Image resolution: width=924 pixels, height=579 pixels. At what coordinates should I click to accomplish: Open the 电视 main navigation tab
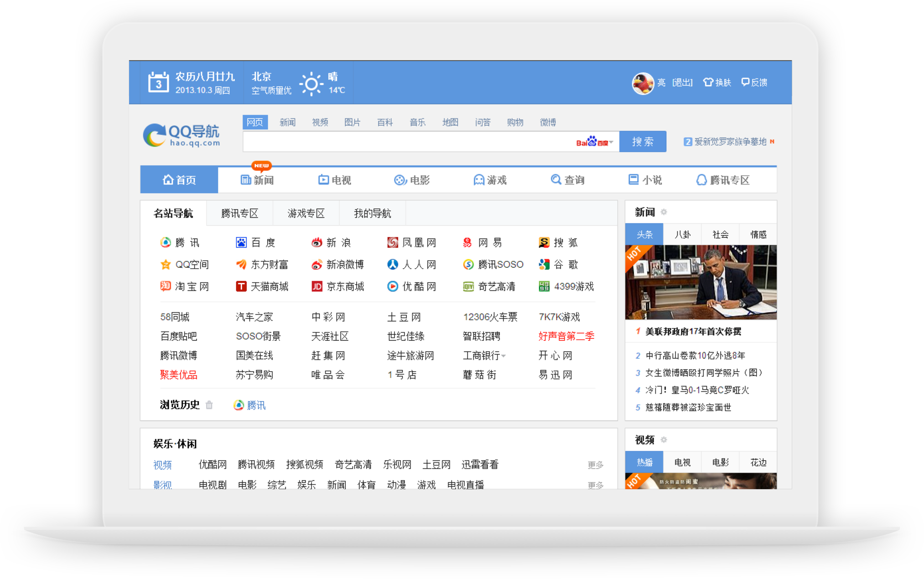click(x=334, y=180)
